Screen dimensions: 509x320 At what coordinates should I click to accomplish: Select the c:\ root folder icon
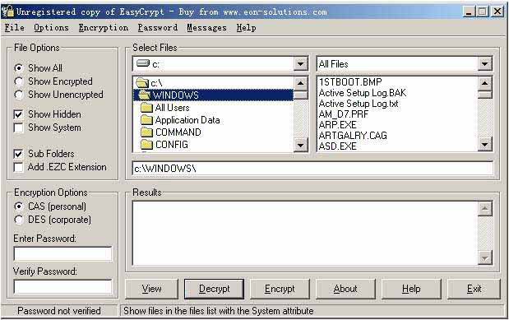142,83
